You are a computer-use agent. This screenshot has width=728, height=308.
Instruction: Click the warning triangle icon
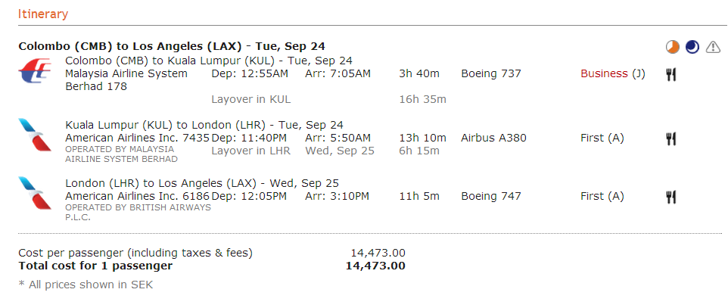pyautogui.click(x=713, y=48)
